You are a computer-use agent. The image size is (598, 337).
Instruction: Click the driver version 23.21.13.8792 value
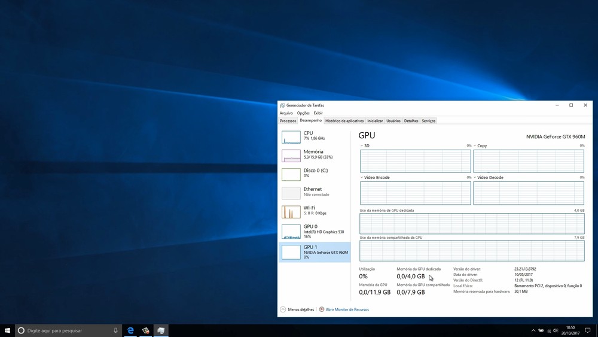(x=525, y=269)
